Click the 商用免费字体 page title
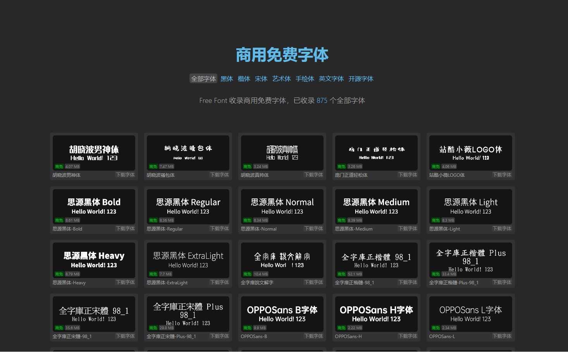This screenshot has width=568, height=352. [282, 55]
